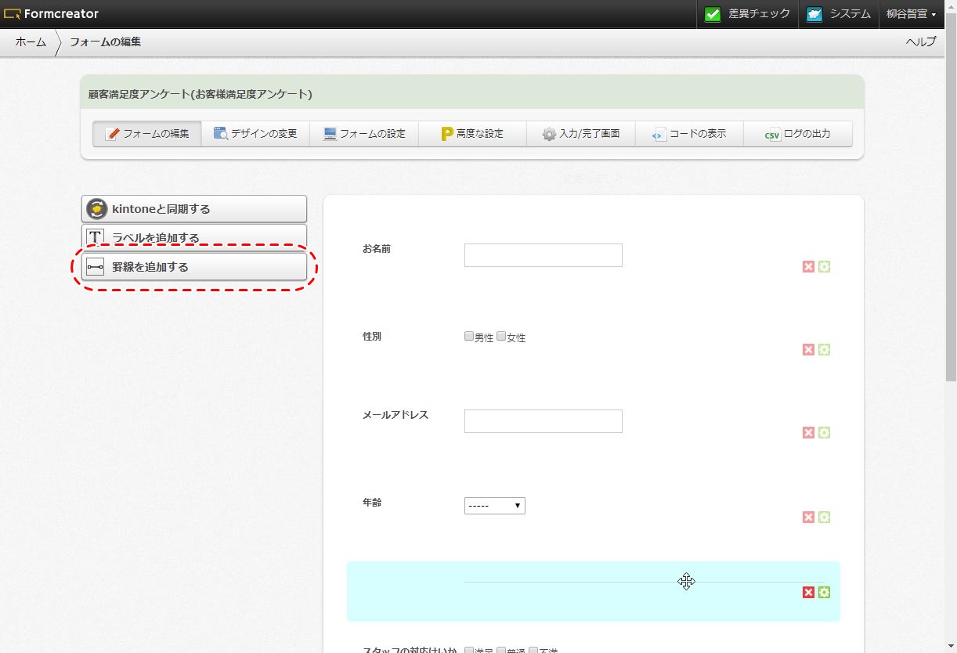Click the yellow P icon on 高度な設定
The width and height of the screenshot is (957, 653).
[447, 134]
